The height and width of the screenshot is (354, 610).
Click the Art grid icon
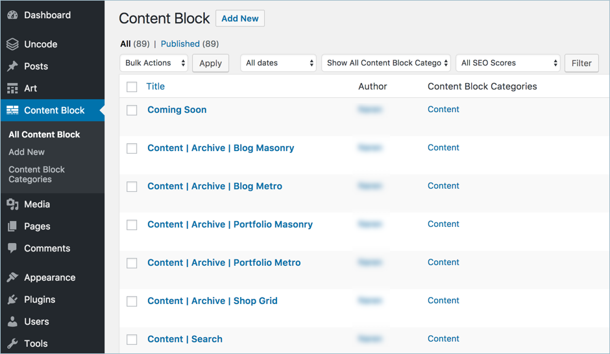click(x=12, y=88)
